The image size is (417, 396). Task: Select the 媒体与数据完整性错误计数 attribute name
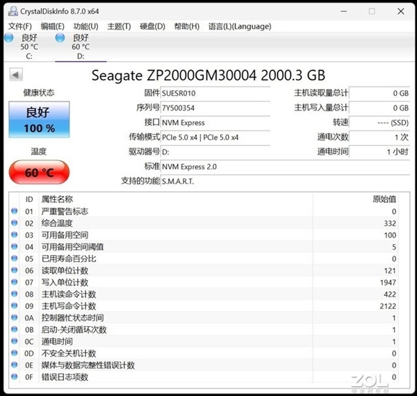tap(88, 365)
